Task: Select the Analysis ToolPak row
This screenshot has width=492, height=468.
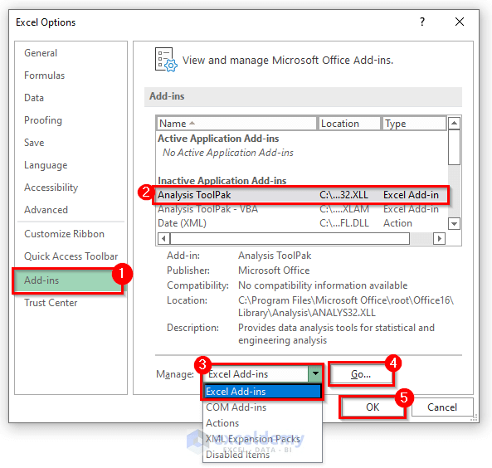Action: pyautogui.click(x=300, y=195)
